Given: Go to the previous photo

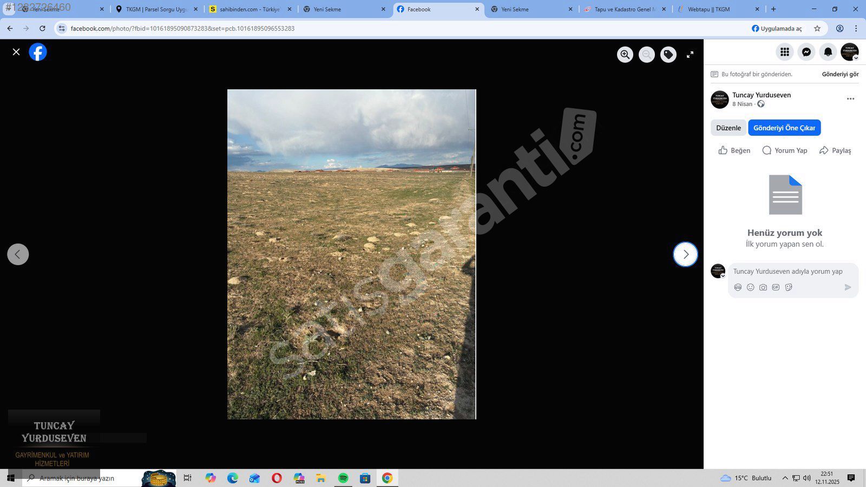Looking at the screenshot, I should pos(18,254).
